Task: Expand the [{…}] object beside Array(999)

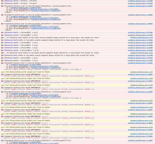Action: [x=33, y=35]
